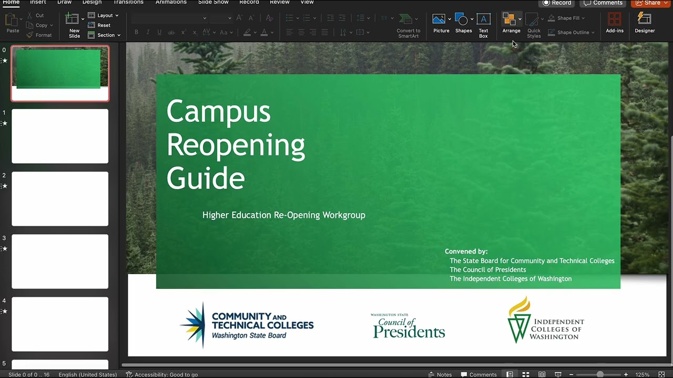Open the font name combo box
The height and width of the screenshot is (378, 673).
coord(169,18)
